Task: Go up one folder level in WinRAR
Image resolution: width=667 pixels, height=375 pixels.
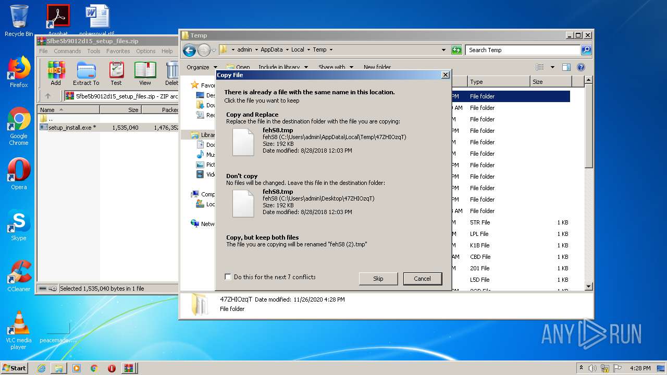Action: tap(48, 96)
